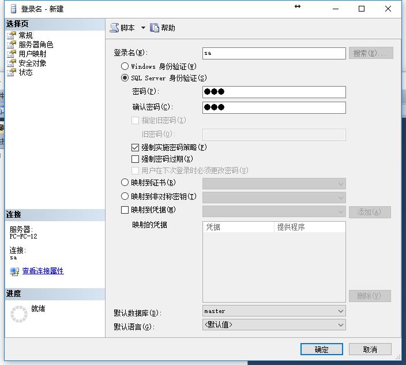Screen dimensions: 406x365
Task: Check 强制密码过期 checkbox
Action: 135,159
